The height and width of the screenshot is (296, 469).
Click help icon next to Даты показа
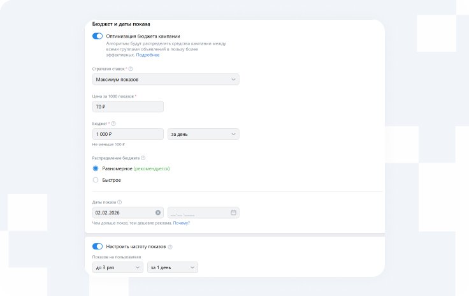120,202
